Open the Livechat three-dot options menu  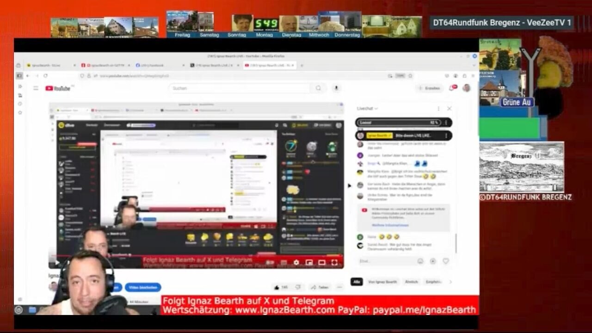click(x=438, y=108)
